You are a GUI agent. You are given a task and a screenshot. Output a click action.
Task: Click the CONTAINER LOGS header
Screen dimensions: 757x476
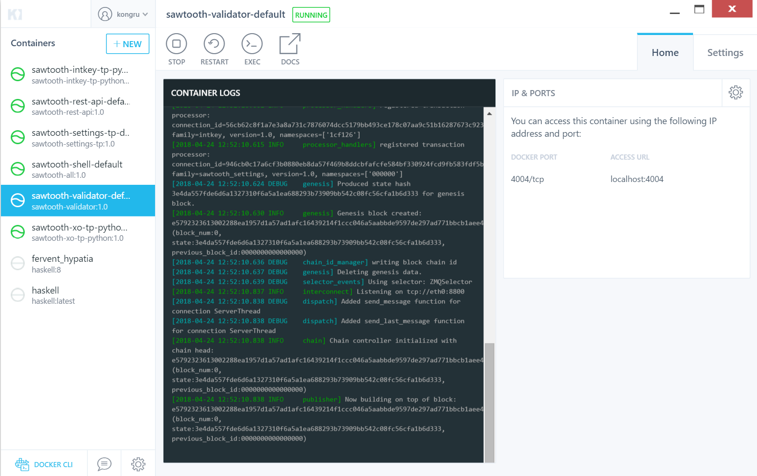tap(205, 93)
